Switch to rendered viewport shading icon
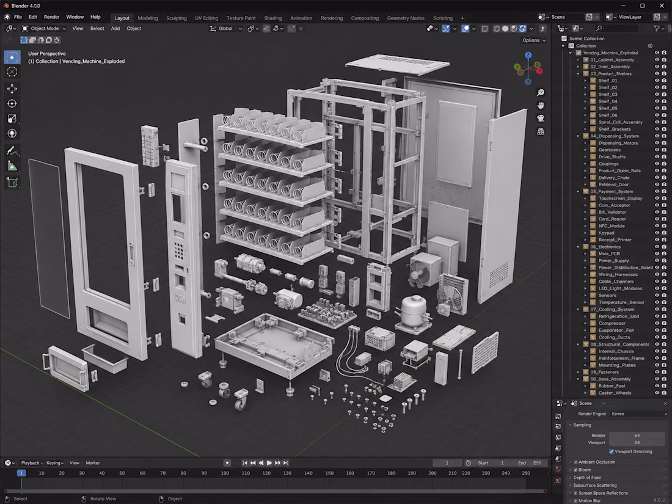Screen dimensions: 672x504 pyautogui.click(x=522, y=29)
